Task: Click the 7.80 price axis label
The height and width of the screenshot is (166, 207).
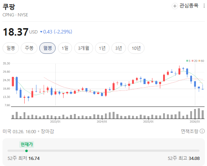Action: (x=7, y=105)
